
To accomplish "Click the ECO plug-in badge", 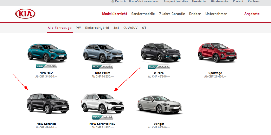I will click(x=102, y=66).
